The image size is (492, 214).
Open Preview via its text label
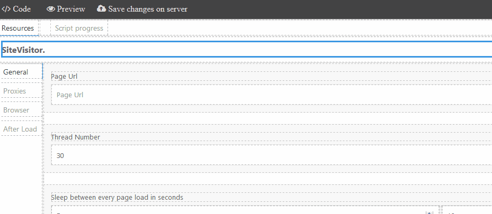click(x=71, y=9)
